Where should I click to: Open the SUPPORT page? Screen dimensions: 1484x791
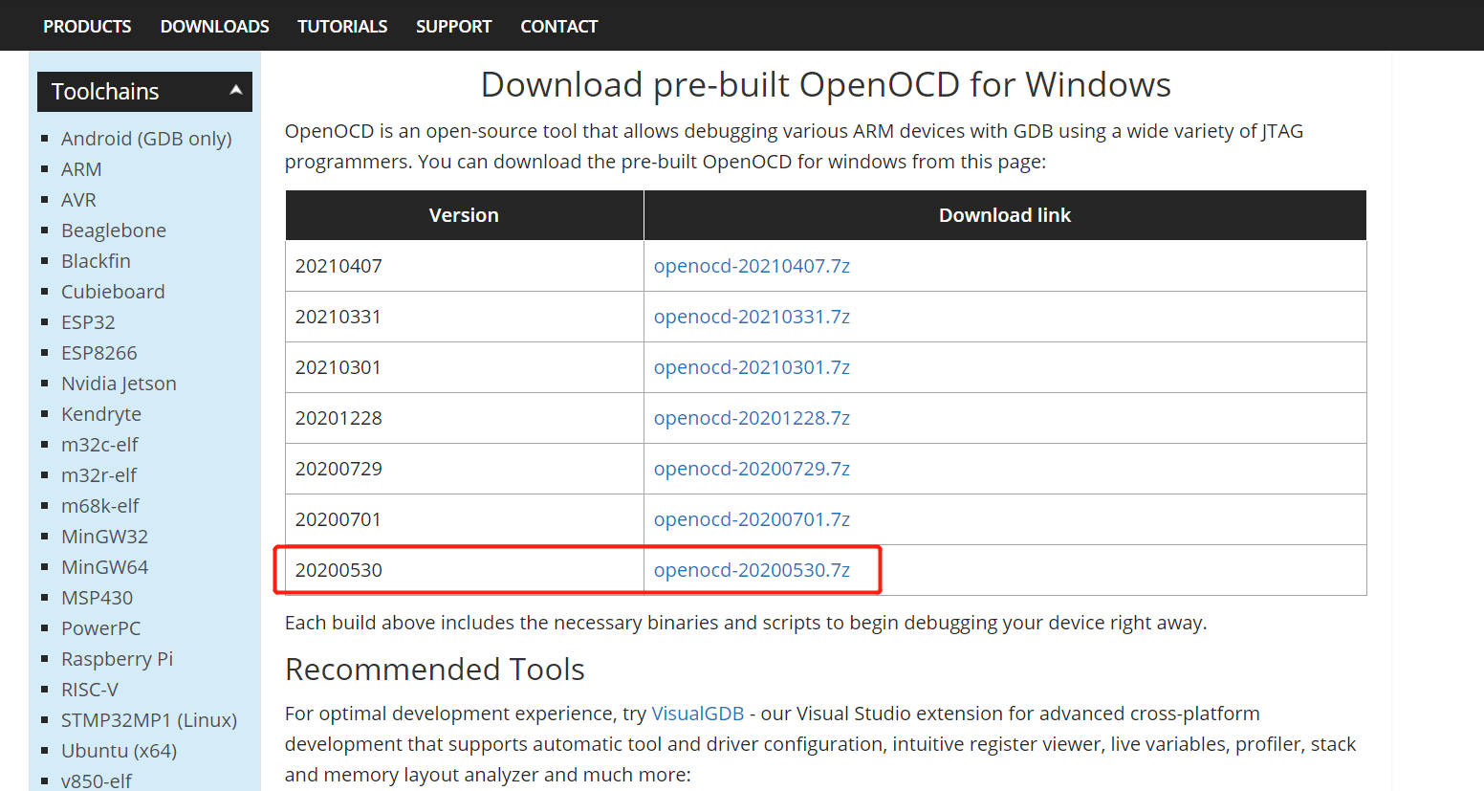pos(453,26)
